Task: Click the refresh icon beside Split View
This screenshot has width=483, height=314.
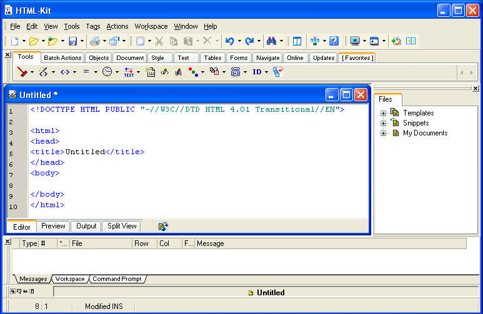Action: coord(163,226)
